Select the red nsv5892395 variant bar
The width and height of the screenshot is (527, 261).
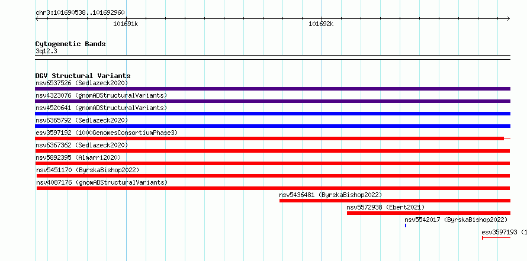pos(272,163)
